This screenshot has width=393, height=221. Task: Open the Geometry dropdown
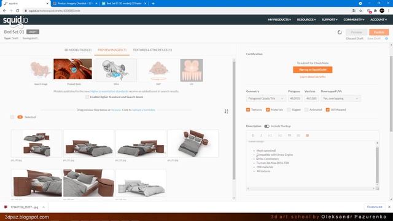266,98
